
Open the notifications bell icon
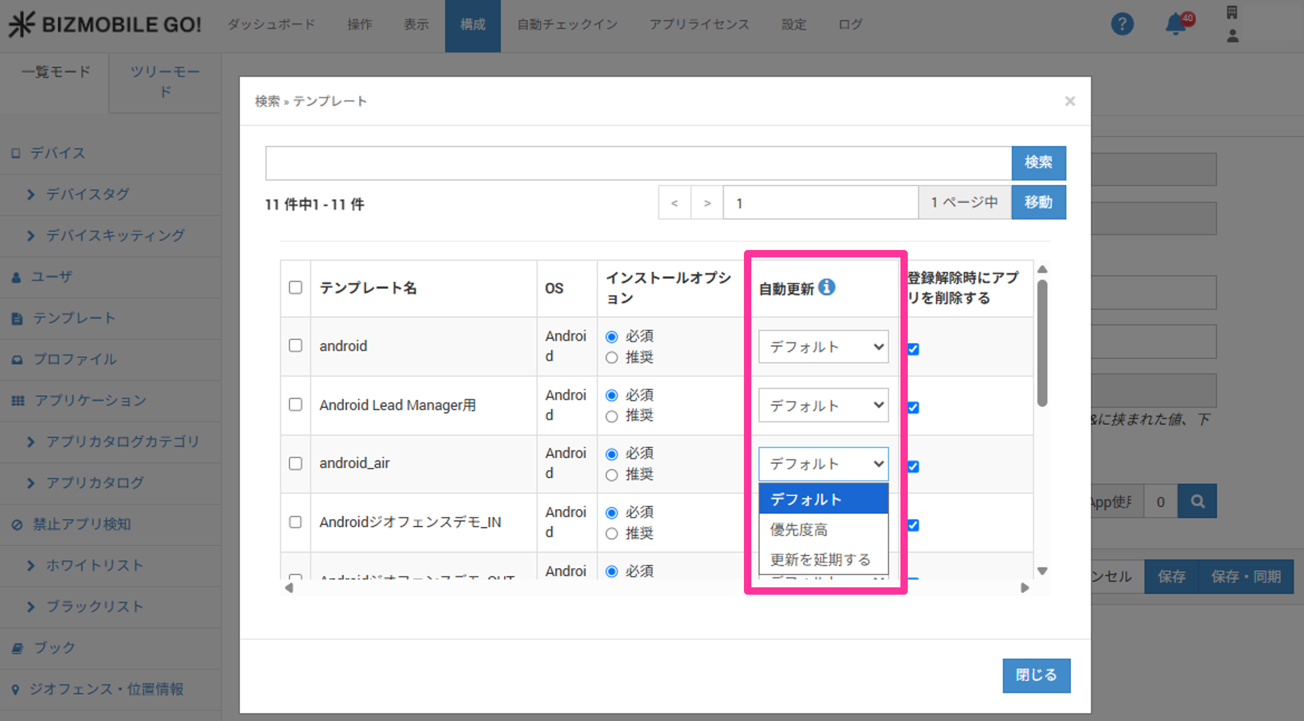pyautogui.click(x=1176, y=24)
